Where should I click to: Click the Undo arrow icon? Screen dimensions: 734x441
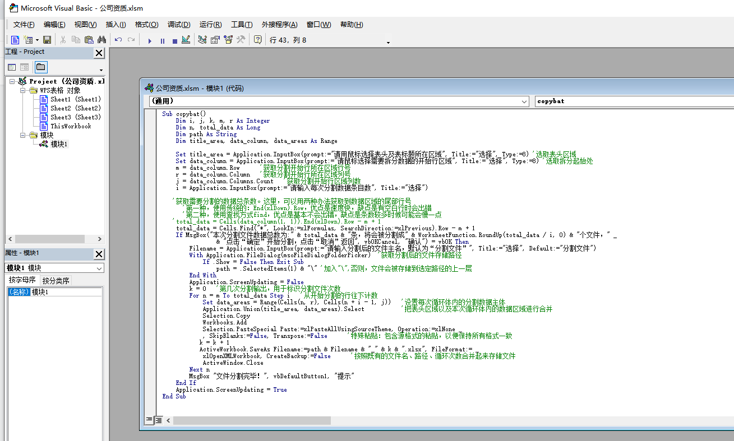(x=118, y=40)
